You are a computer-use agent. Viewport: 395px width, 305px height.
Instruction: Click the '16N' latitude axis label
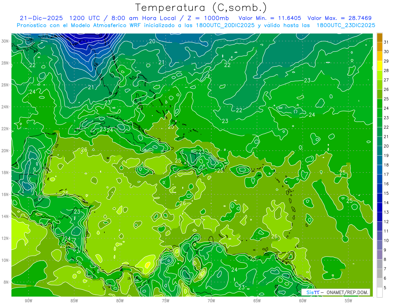pos(6,194)
